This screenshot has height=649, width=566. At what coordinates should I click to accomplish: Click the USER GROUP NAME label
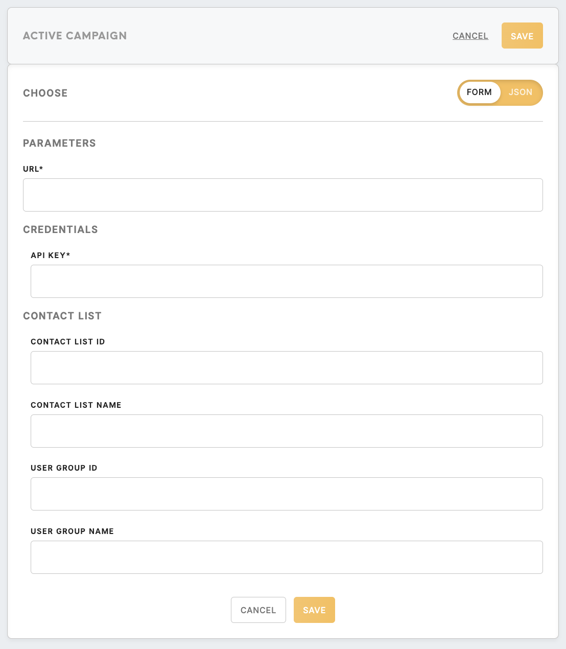tap(72, 531)
